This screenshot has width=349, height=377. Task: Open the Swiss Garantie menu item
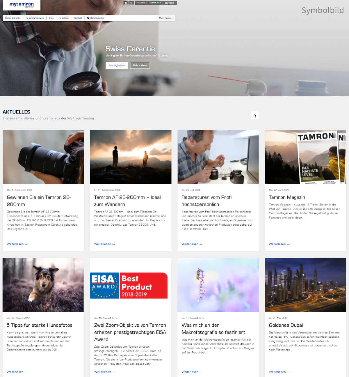tap(13, 18)
